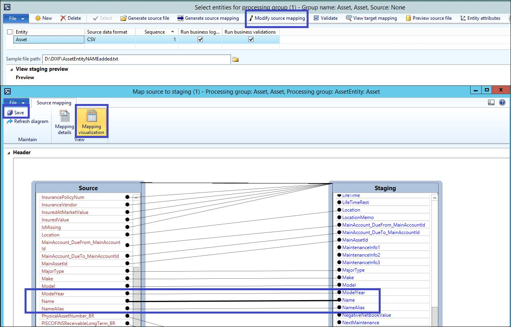Open Modify source mapping
The height and width of the screenshot is (327, 511).
[276, 18]
